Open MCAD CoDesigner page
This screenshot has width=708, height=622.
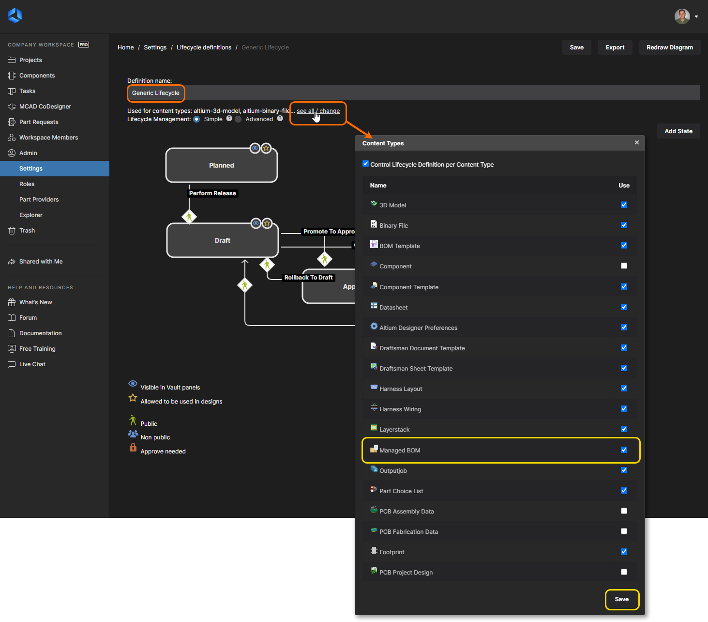point(45,107)
